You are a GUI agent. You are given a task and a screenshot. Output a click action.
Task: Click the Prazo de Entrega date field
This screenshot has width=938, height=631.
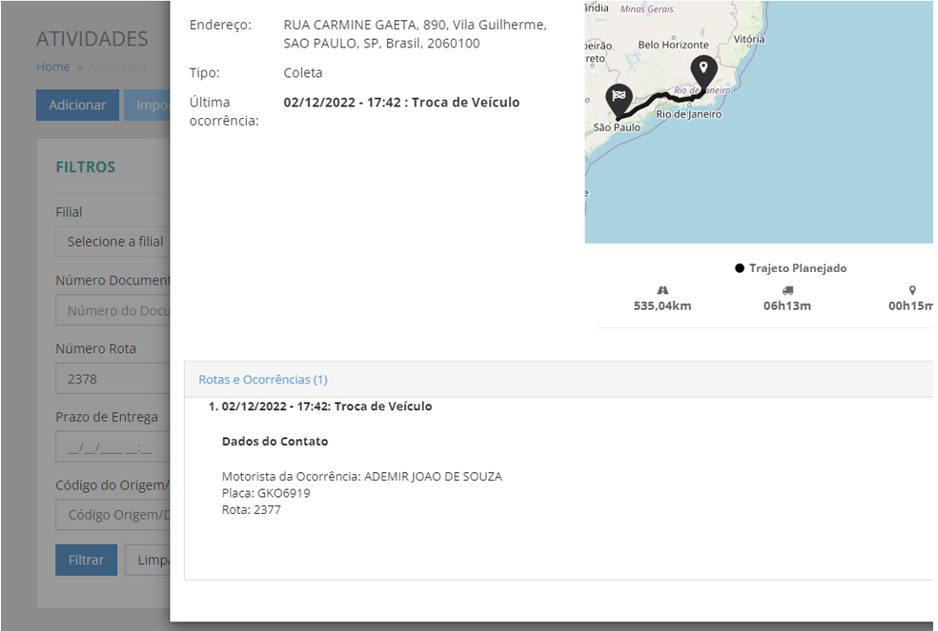pos(113,447)
